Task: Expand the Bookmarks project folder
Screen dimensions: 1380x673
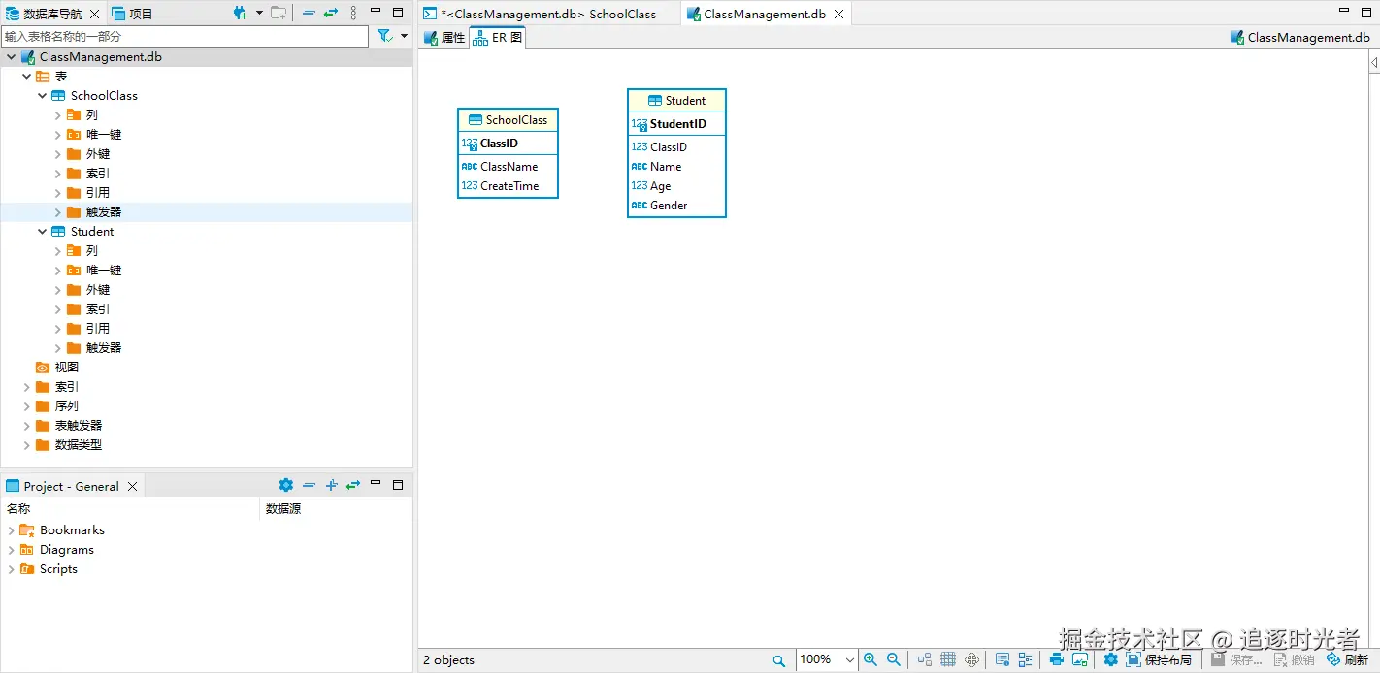Action: (x=11, y=529)
